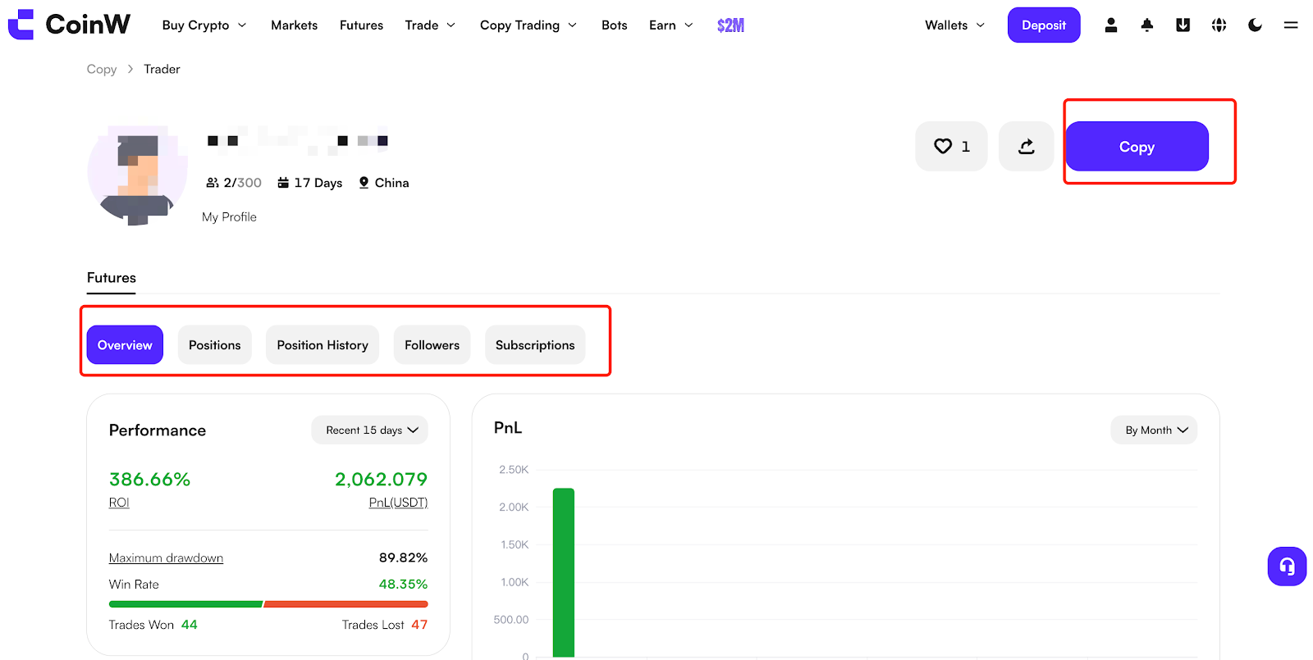The height and width of the screenshot is (660, 1313).
Task: Open the notifications bell
Action: coord(1146,25)
